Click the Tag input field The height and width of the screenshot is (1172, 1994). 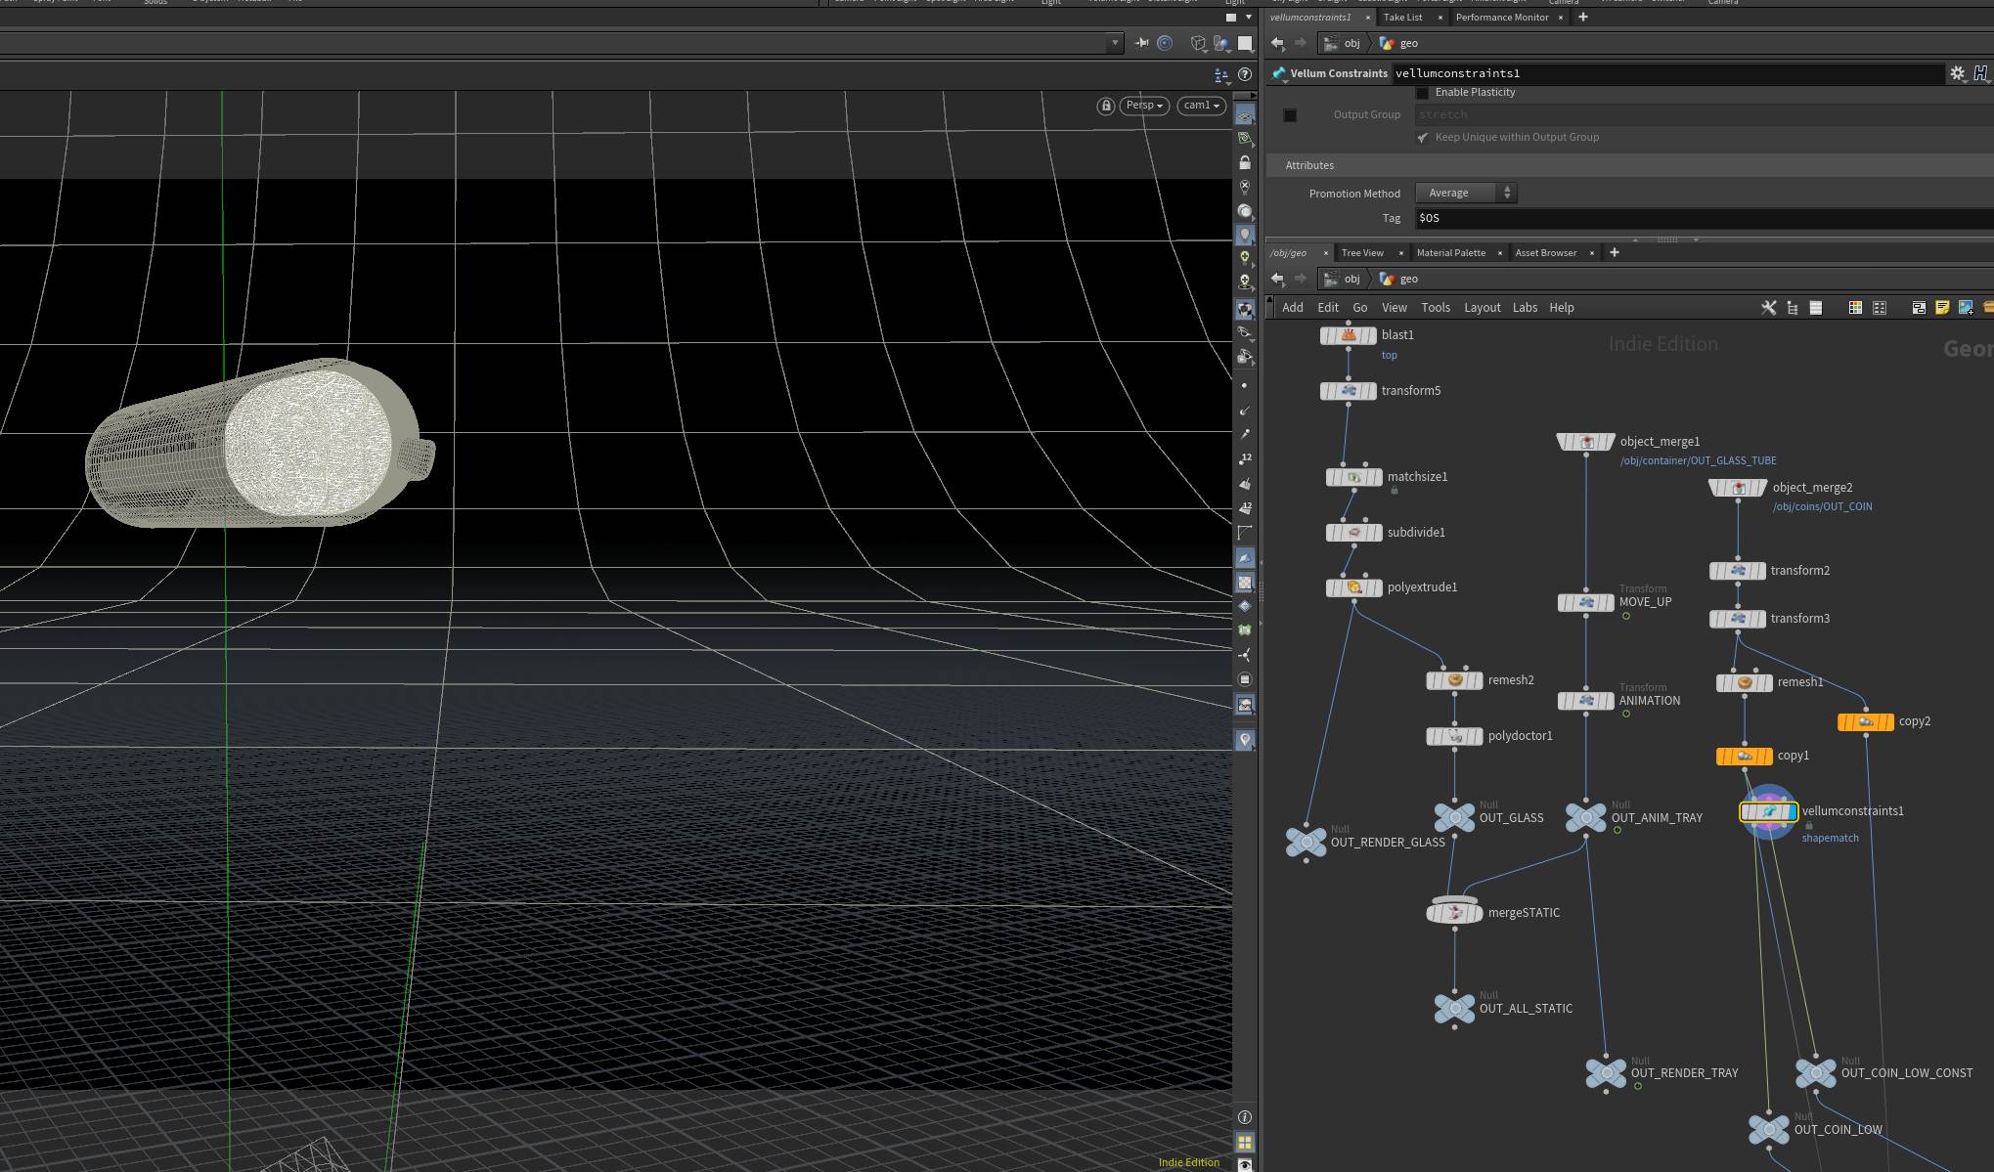point(1704,219)
